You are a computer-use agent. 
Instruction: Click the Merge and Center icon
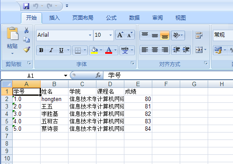pos(199,49)
